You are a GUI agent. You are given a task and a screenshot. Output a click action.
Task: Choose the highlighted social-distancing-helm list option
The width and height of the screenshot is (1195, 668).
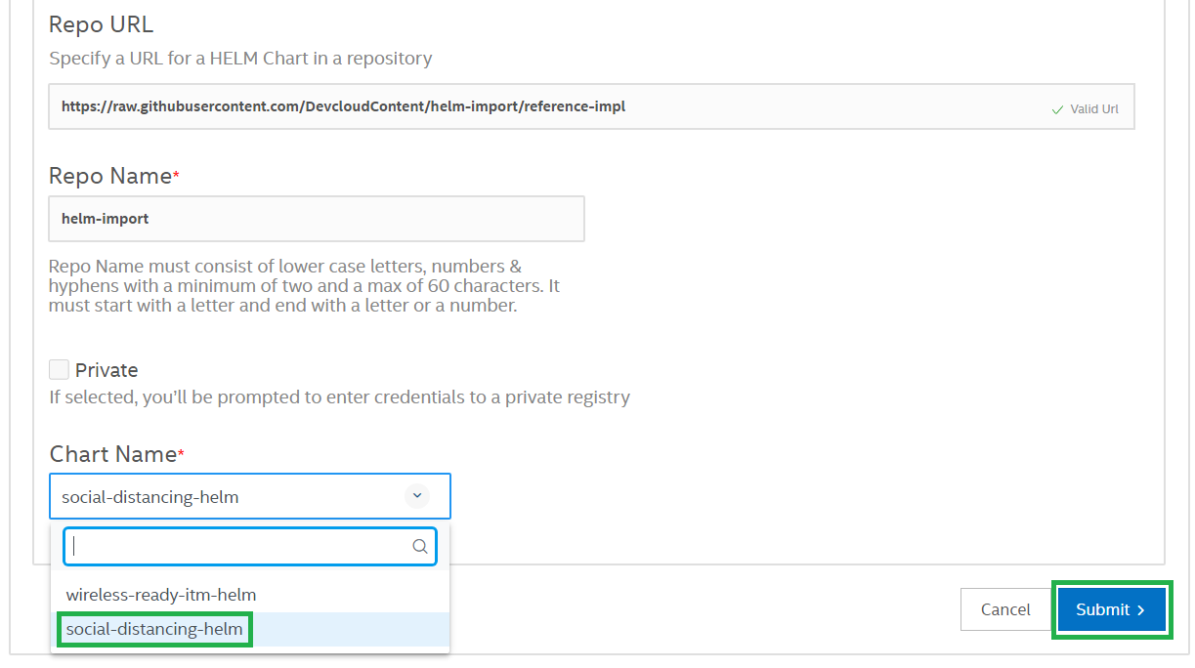tap(154, 629)
